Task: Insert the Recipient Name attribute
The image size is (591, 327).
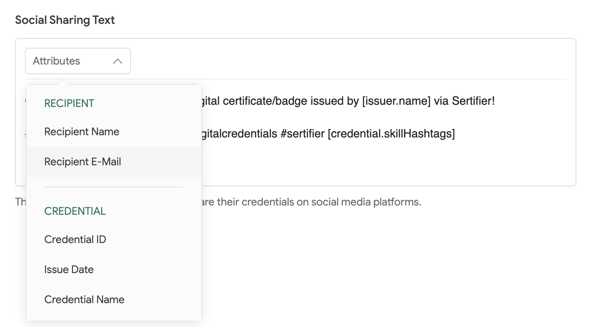Action: [114, 132]
